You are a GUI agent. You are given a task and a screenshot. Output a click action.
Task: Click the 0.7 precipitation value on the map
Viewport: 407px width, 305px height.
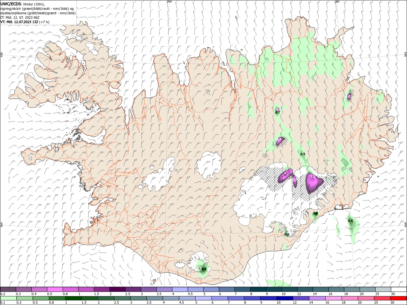tap(278, 113)
